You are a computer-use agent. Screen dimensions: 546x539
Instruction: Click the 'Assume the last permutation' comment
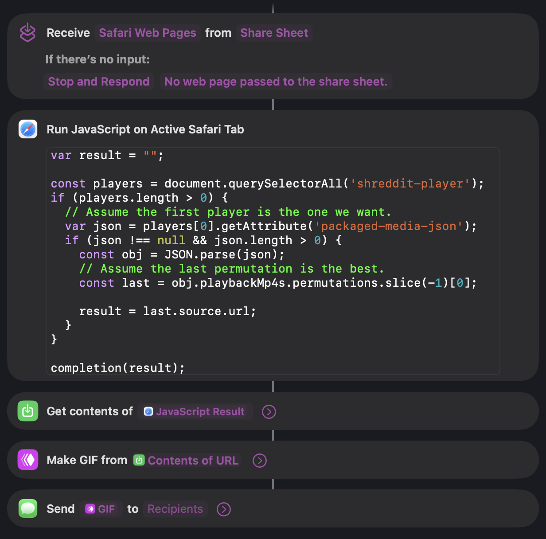click(x=232, y=269)
